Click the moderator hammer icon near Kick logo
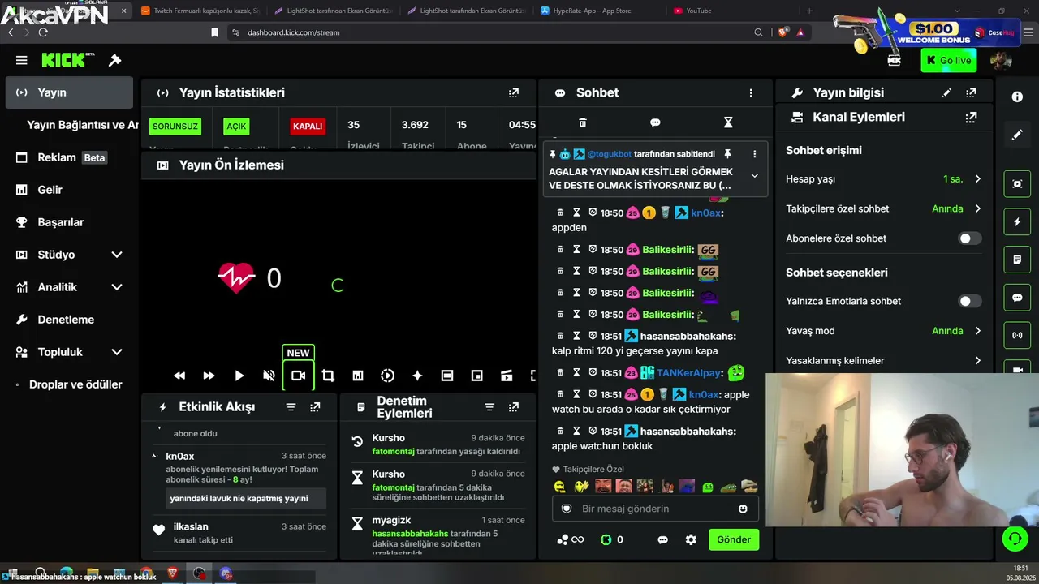 tap(115, 60)
